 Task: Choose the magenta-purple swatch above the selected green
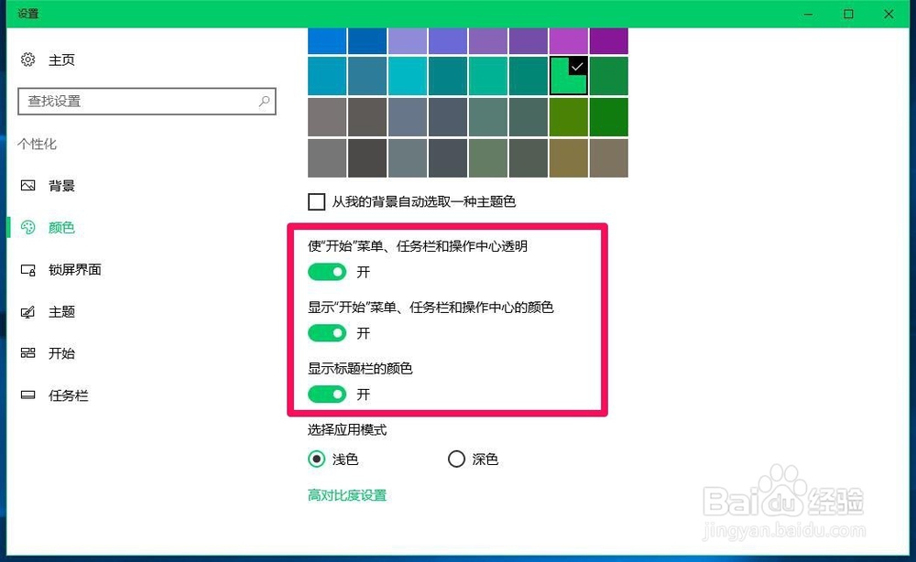(569, 41)
